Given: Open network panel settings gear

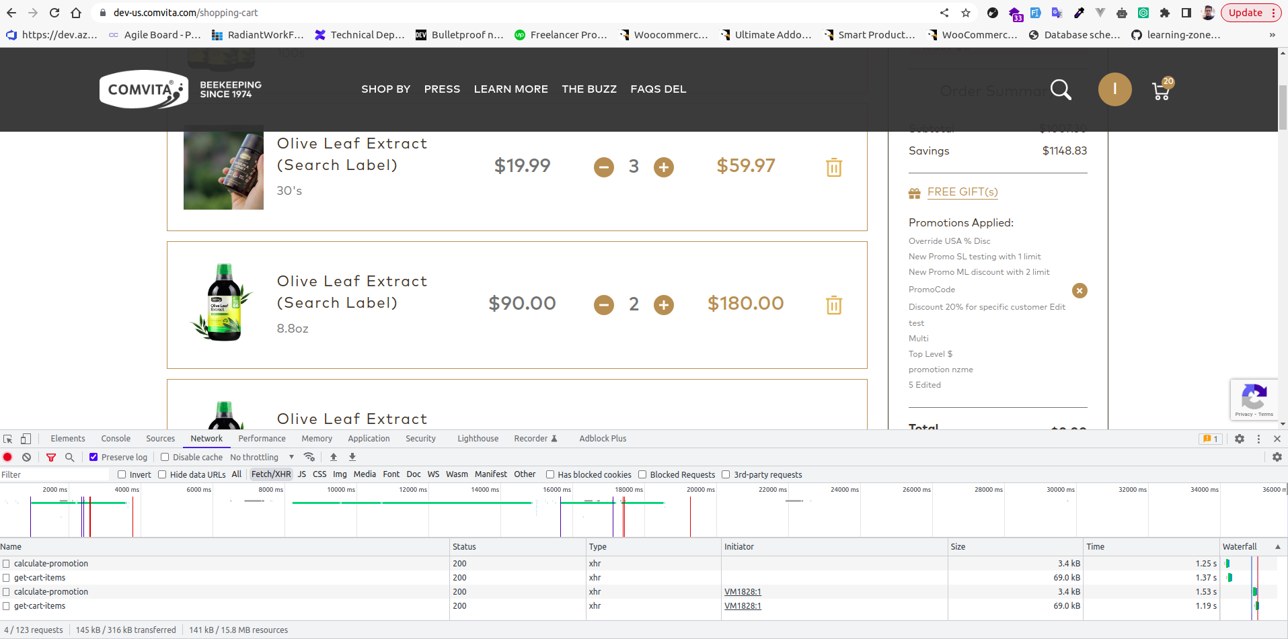Looking at the screenshot, I should pyautogui.click(x=1277, y=457).
